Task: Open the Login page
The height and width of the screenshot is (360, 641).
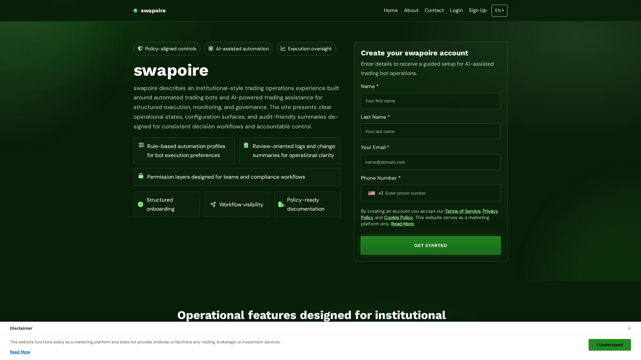Action: [x=456, y=11]
